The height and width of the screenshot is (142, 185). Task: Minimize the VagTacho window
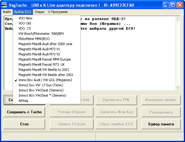click(166, 5)
